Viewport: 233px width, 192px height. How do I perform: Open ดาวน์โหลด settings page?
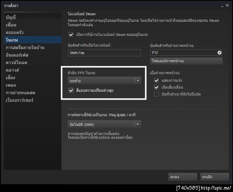[x=33, y=63]
